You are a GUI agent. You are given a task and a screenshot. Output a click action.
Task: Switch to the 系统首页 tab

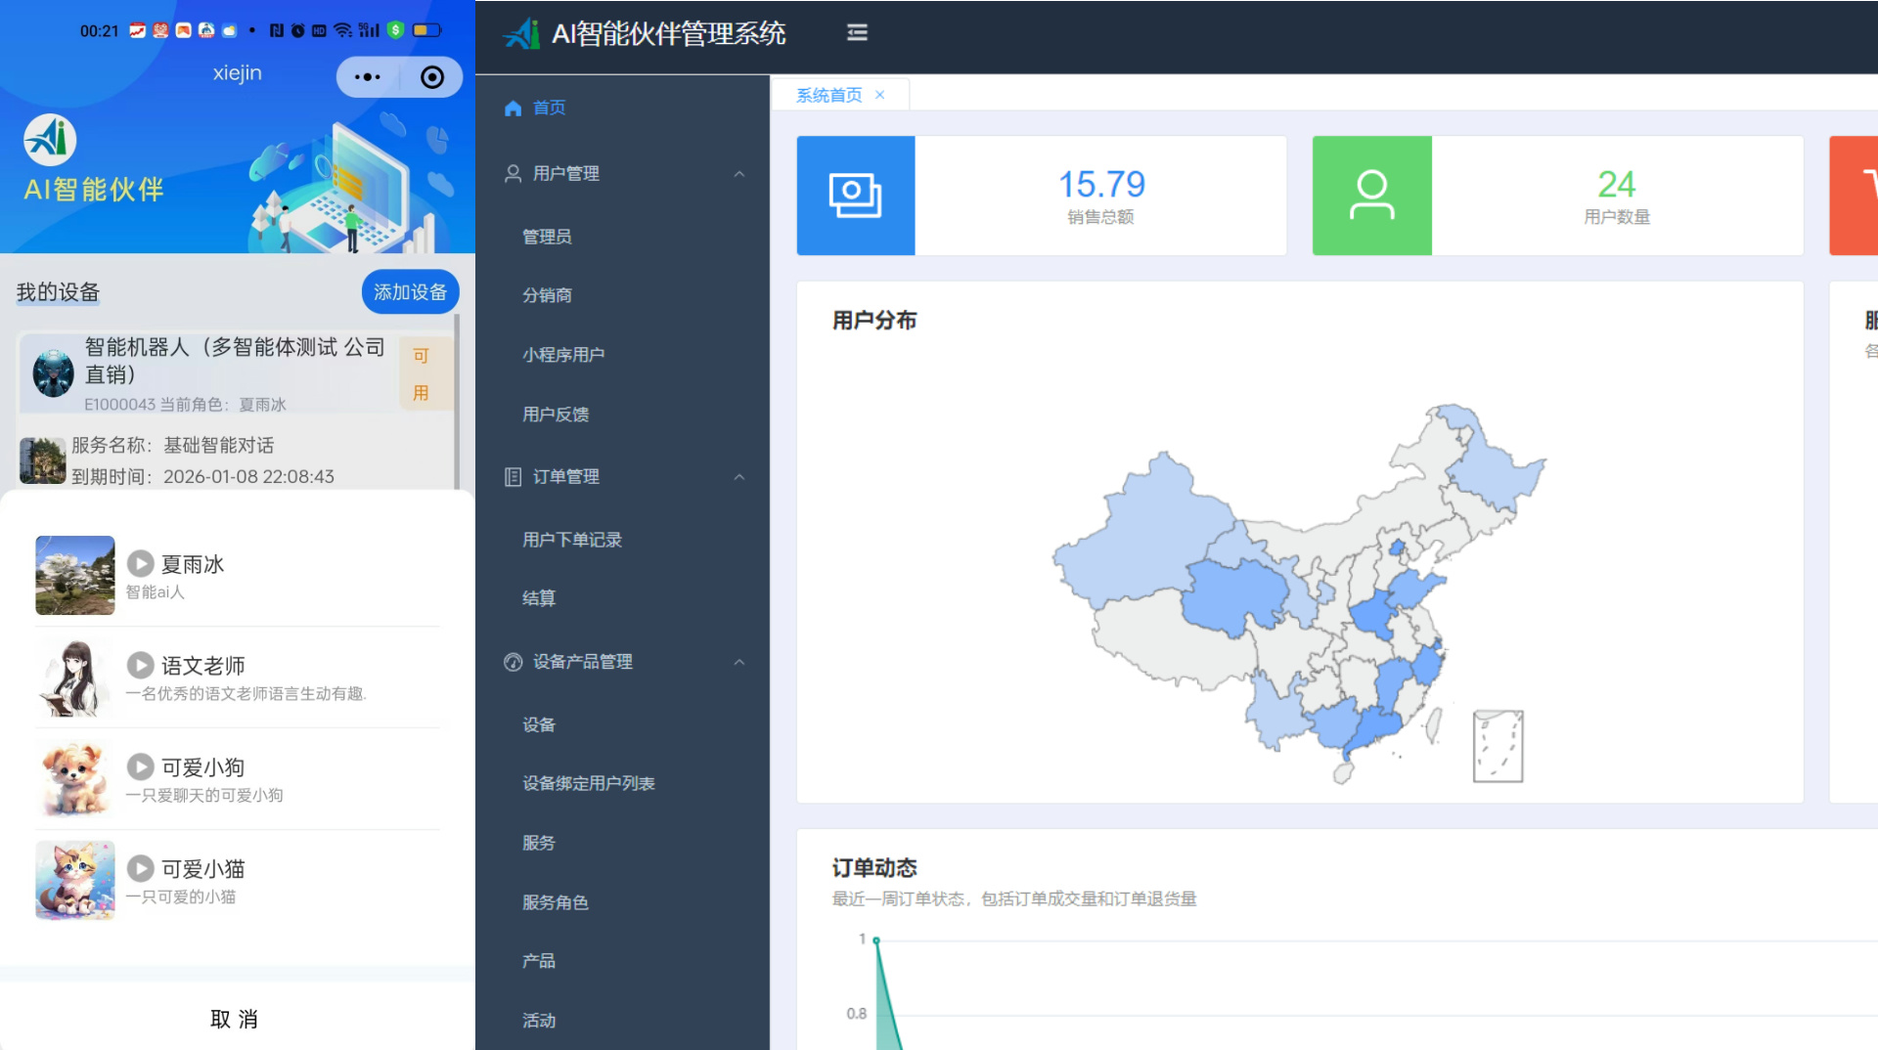pos(829,95)
